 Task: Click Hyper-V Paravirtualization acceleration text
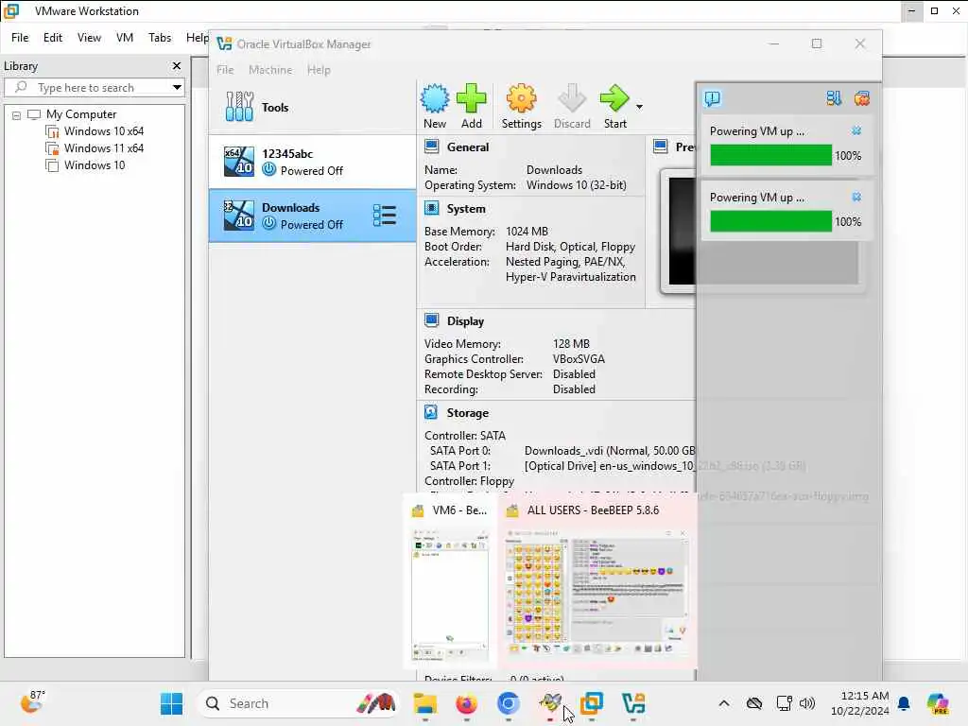click(570, 277)
